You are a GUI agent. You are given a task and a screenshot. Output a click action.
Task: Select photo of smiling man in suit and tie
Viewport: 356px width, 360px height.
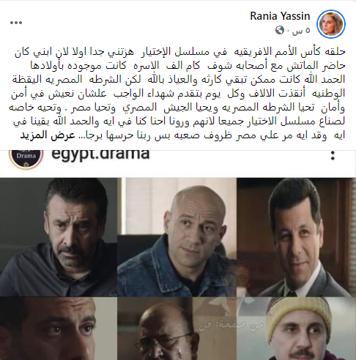[296, 237]
